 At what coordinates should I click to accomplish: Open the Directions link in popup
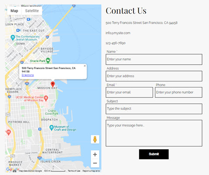27,75
